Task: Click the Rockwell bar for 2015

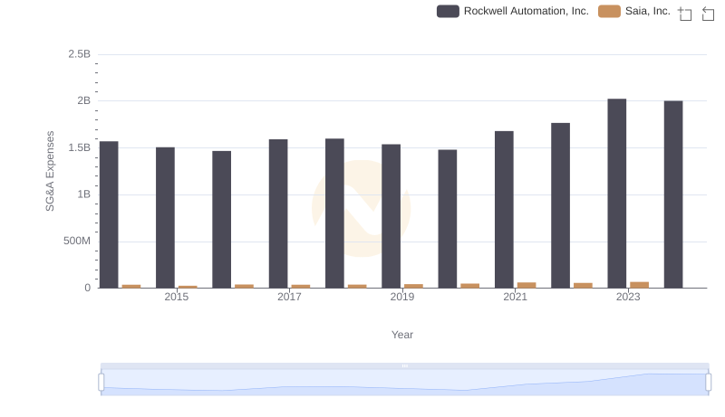Action: 165,218
